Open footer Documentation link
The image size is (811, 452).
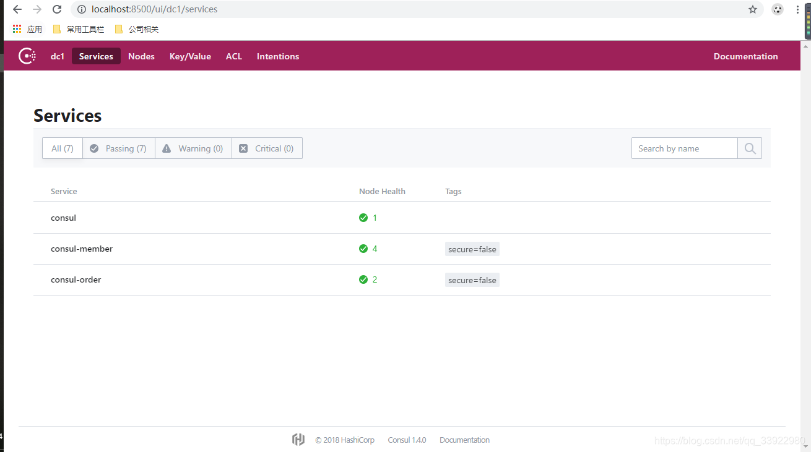464,440
